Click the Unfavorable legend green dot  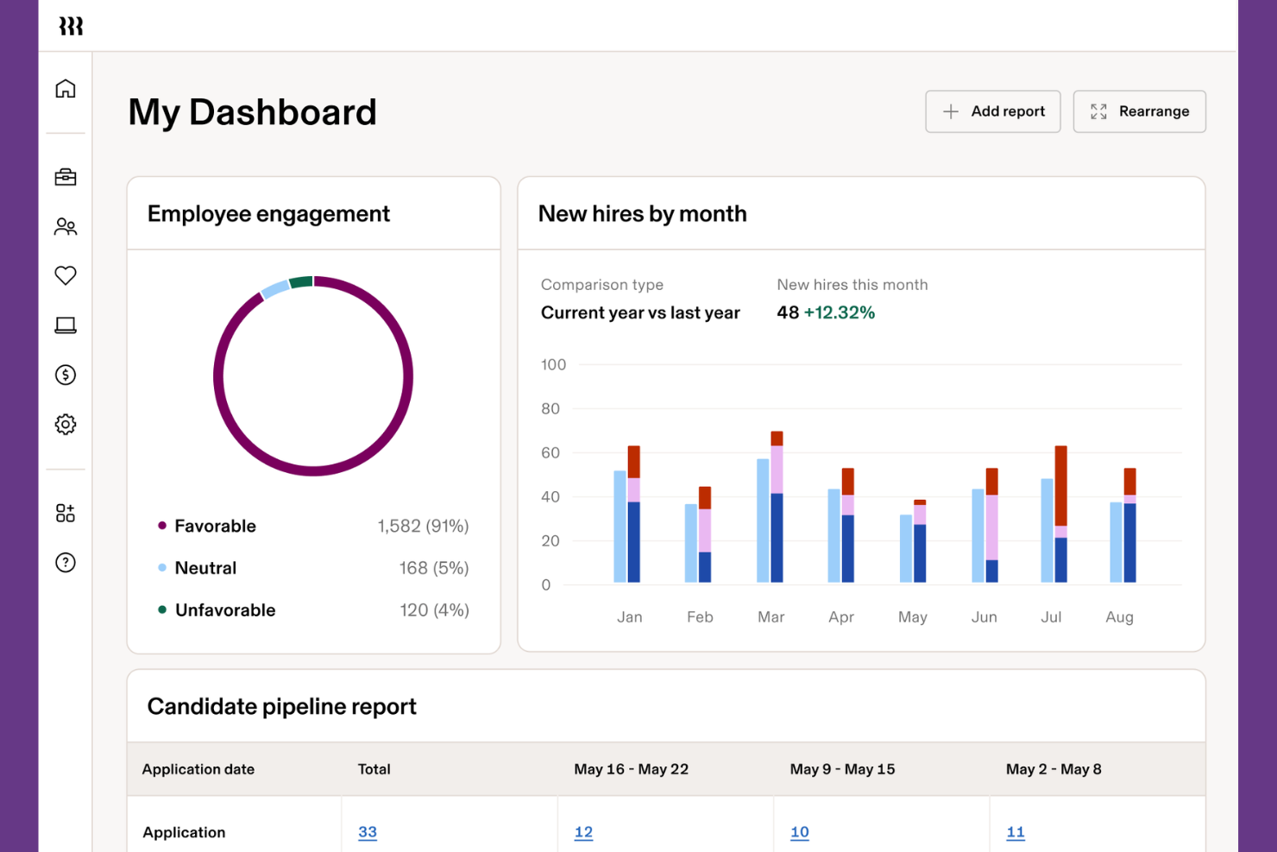pyautogui.click(x=162, y=609)
